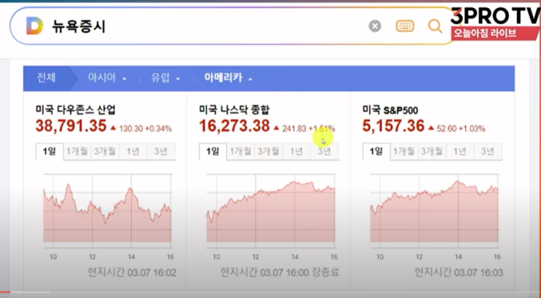Select 1개월 tab for Nasdaq chart

[x=240, y=152]
